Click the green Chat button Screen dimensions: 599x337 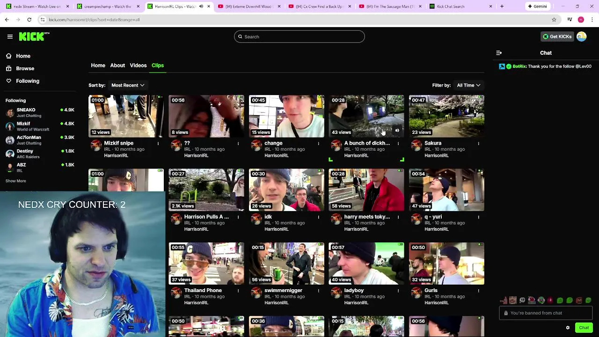tap(584, 328)
